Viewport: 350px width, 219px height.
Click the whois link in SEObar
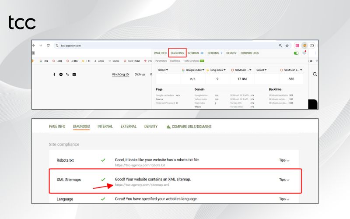pyautogui.click(x=99, y=61)
